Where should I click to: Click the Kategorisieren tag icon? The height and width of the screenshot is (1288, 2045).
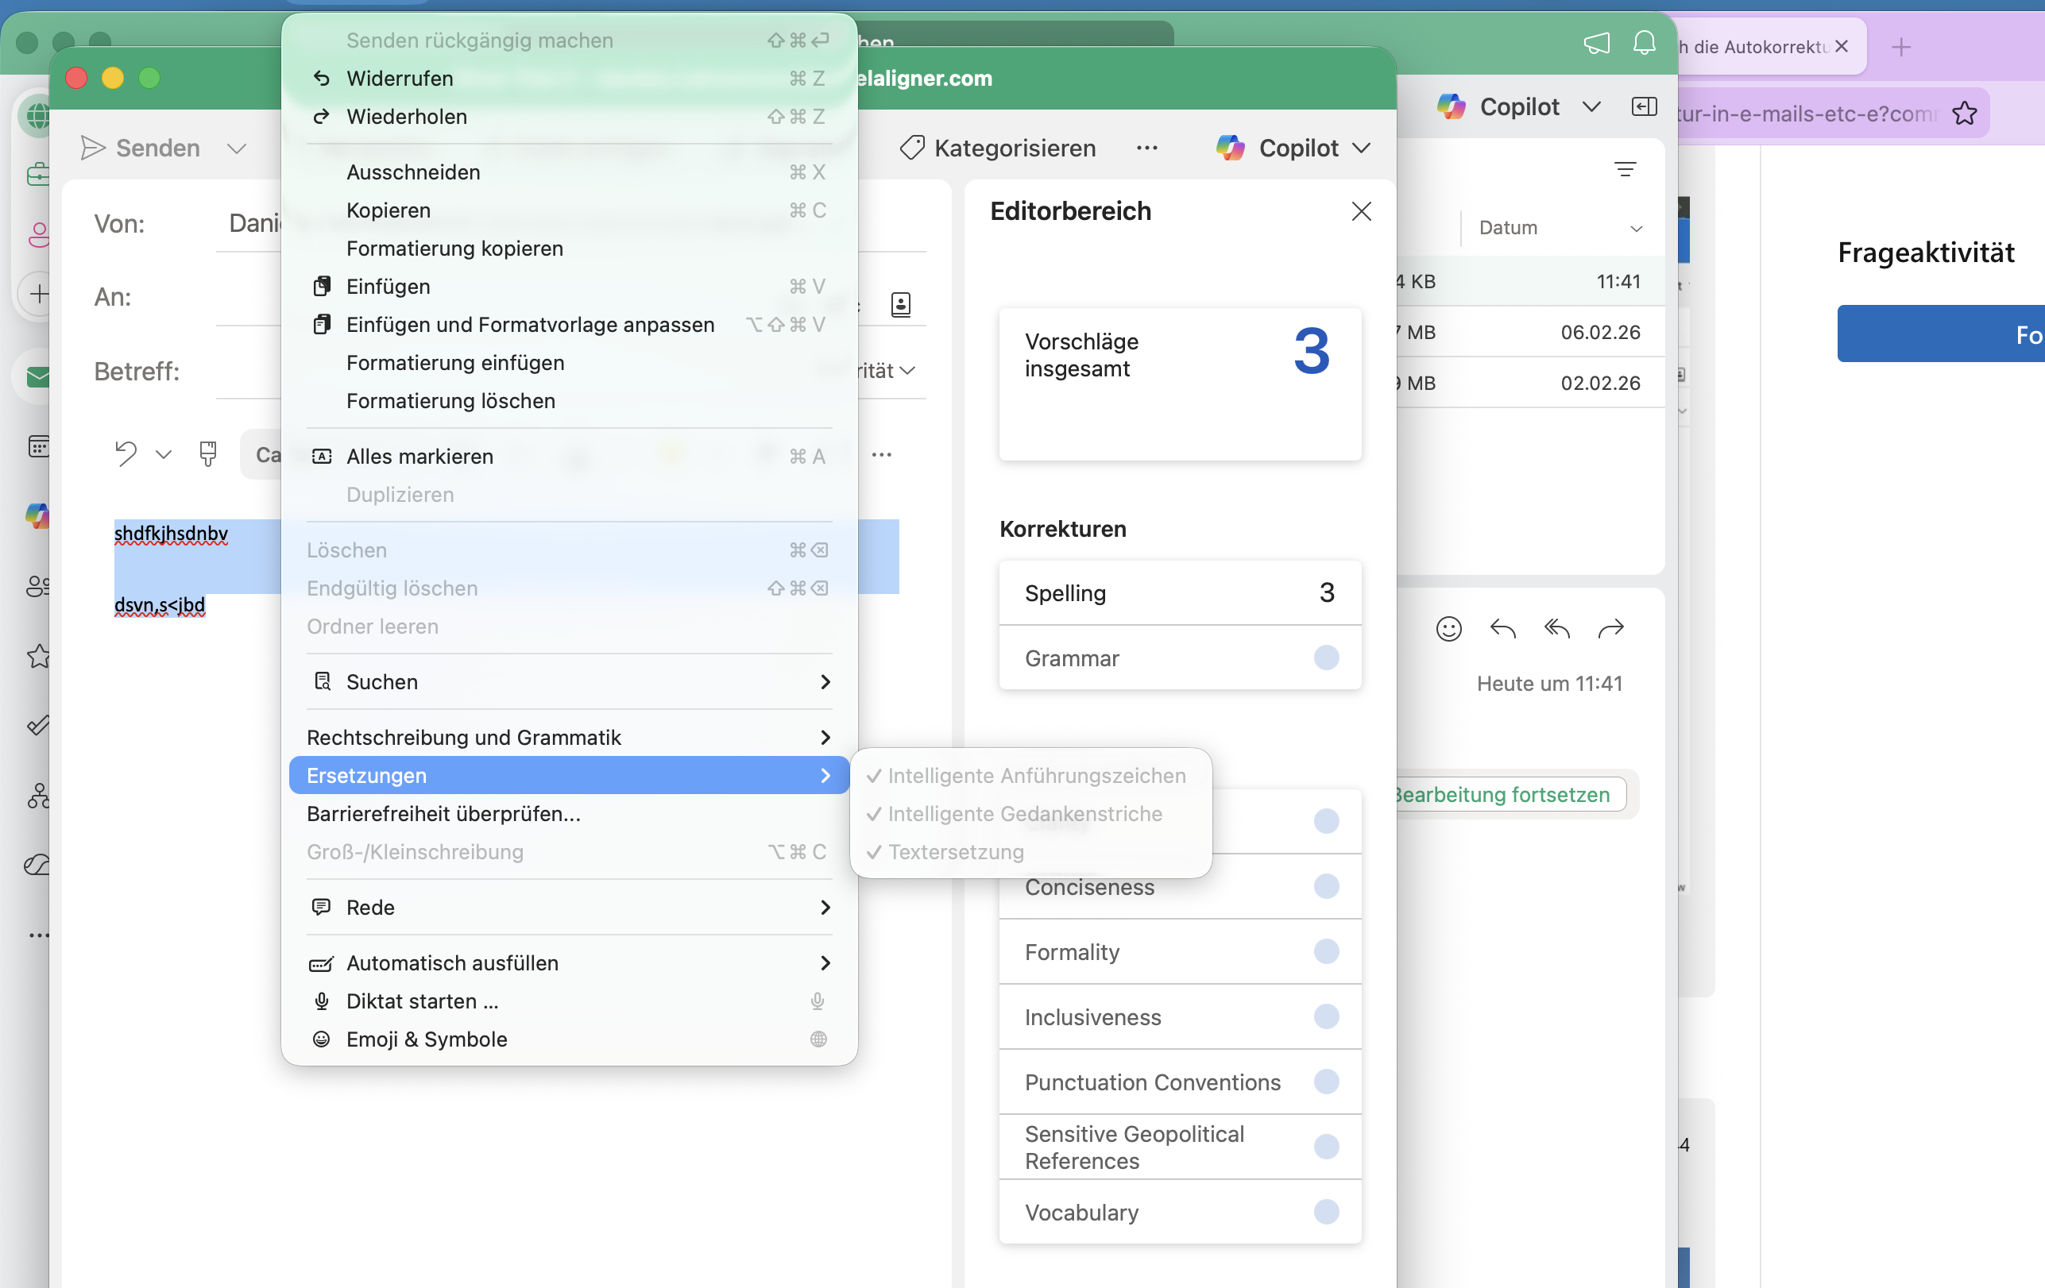point(911,148)
